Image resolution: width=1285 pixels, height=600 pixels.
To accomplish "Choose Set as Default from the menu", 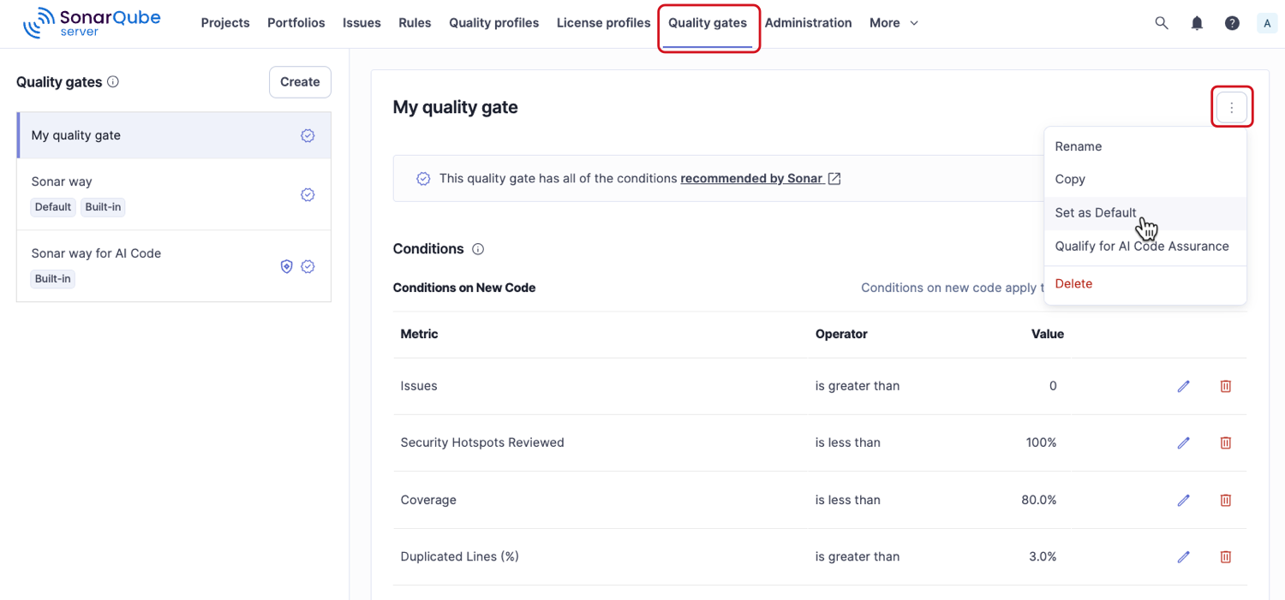I will 1096,212.
